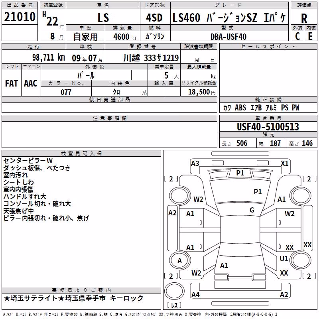Click the PW power windows entry
Screen dimensions: 319x319
point(295,108)
